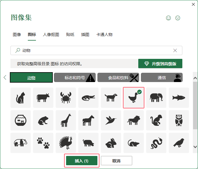198x169 pixels.
Task: Click the 插入 (1) button
Action: coord(82,161)
